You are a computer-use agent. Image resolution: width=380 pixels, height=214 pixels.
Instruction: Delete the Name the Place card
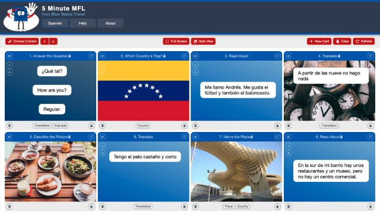tap(195, 206)
